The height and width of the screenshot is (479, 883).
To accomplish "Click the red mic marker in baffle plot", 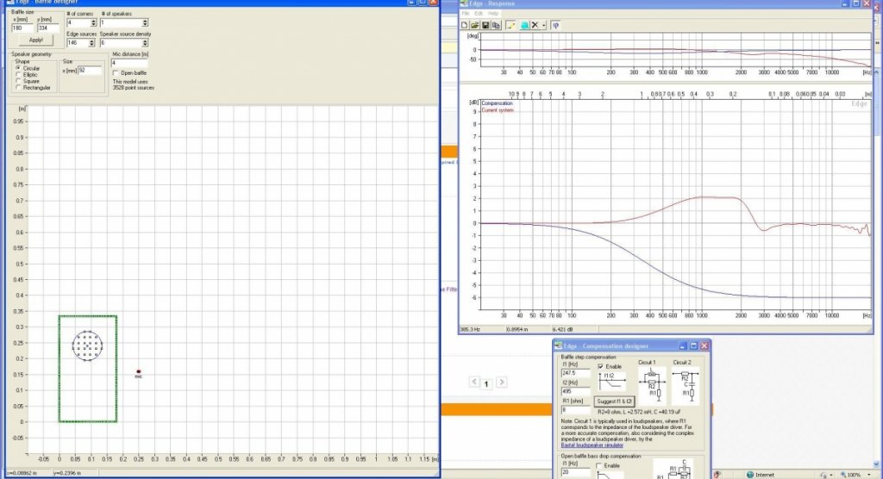I will [x=139, y=371].
